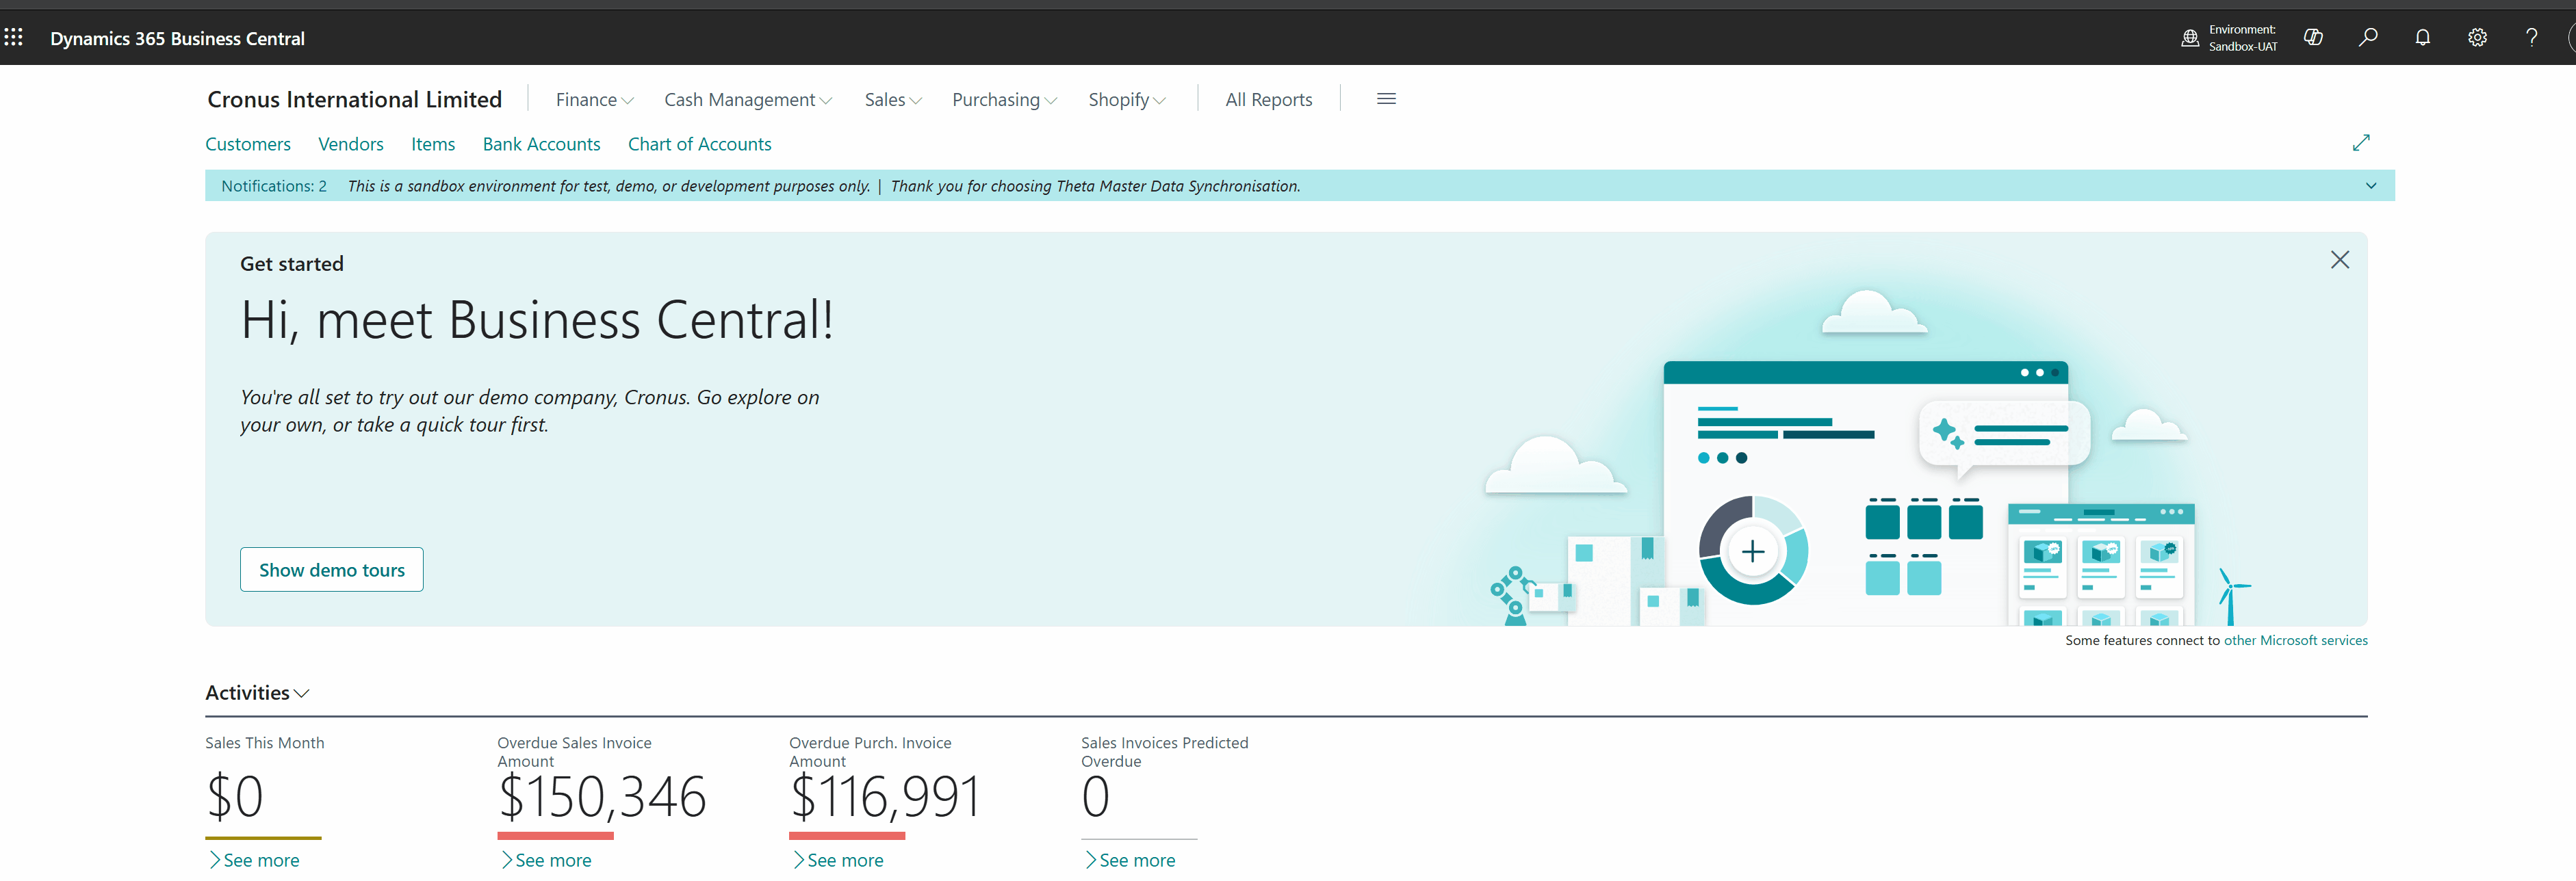Expand the Finance menu
Image resolution: width=2576 pixels, height=881 pixels.
click(594, 100)
